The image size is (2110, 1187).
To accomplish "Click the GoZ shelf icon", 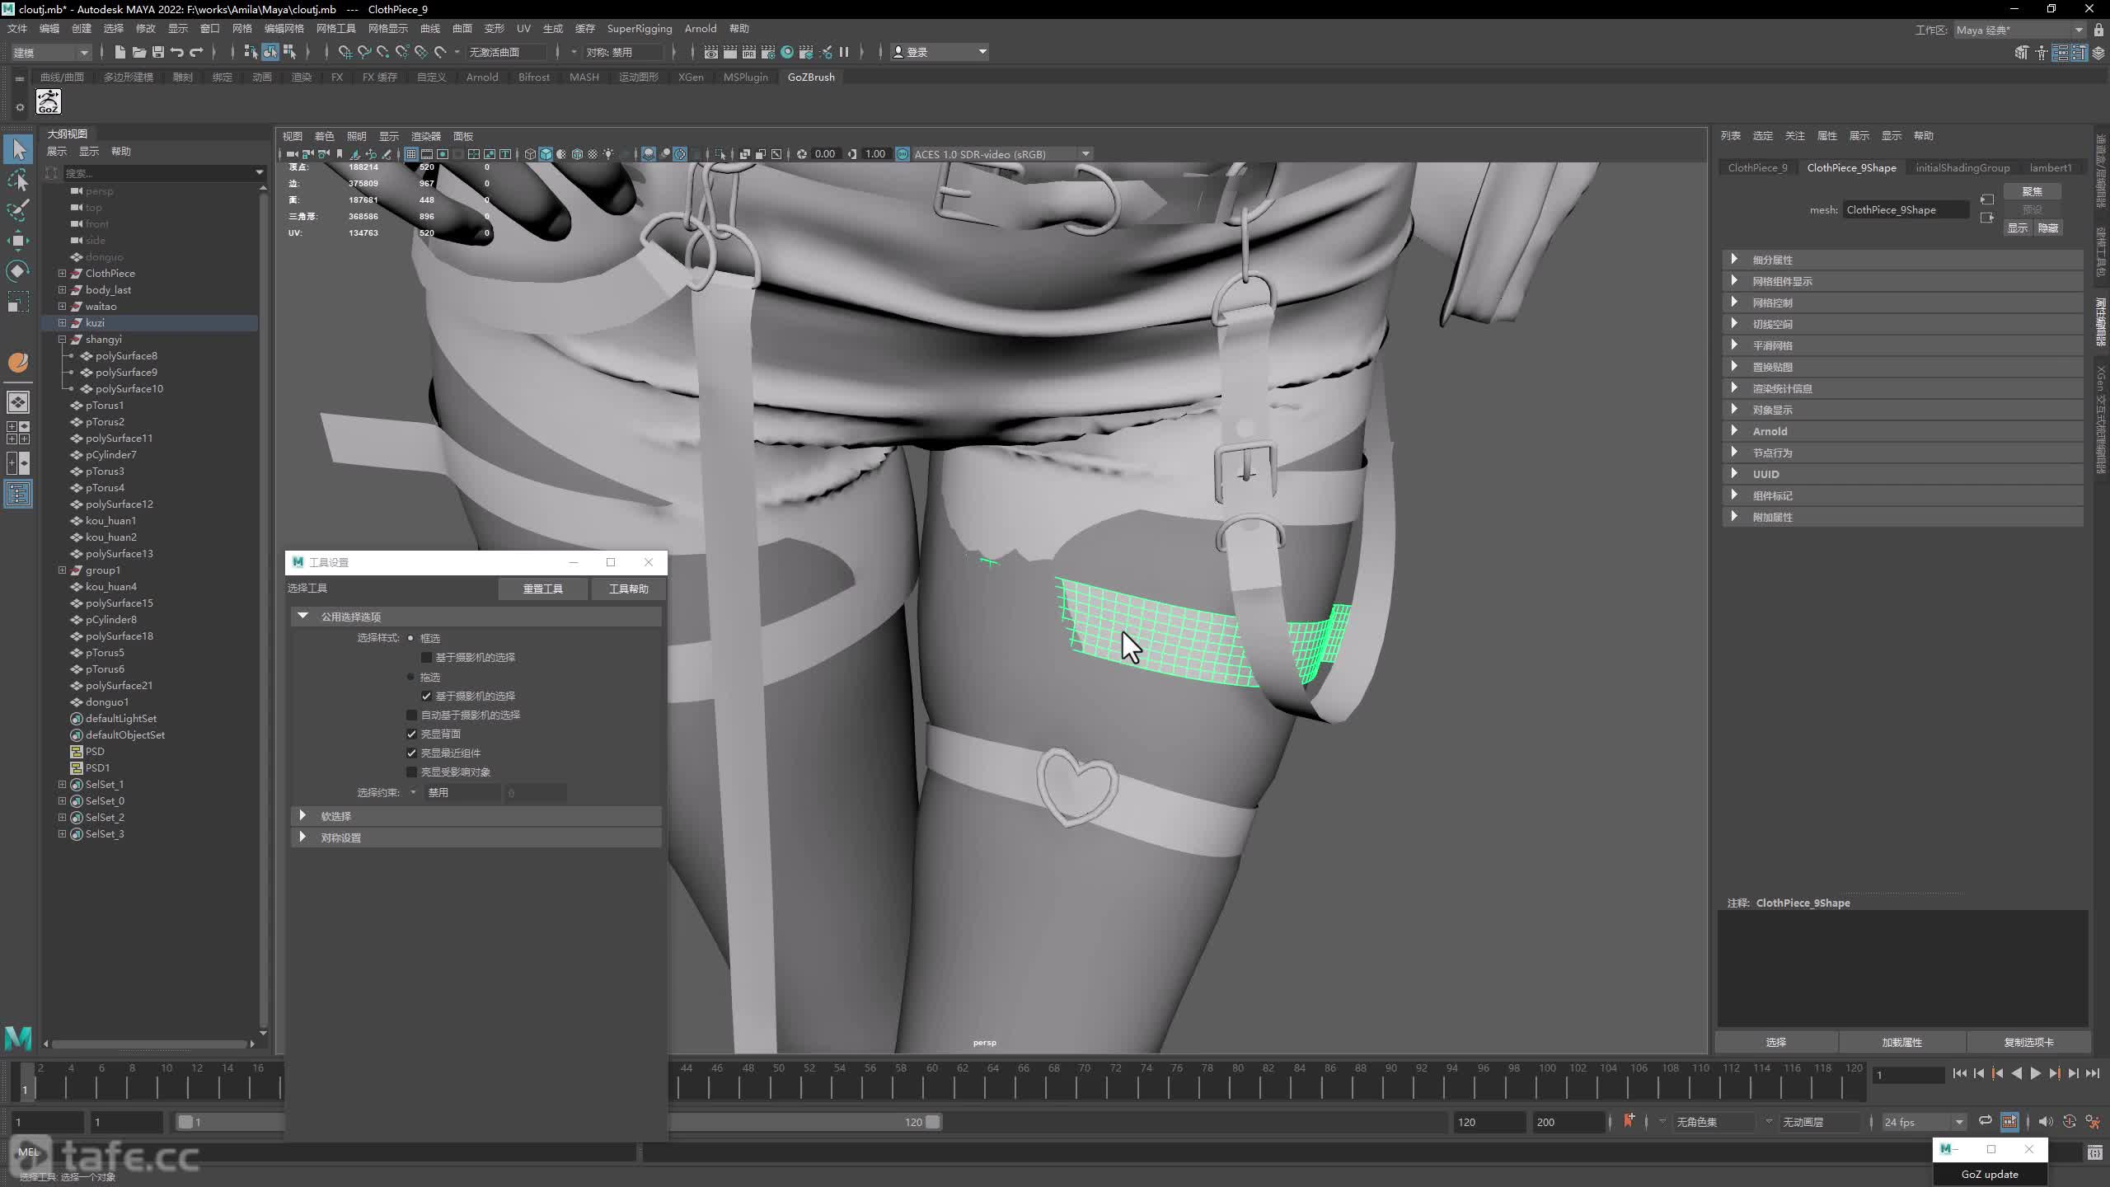I will coord(49,102).
